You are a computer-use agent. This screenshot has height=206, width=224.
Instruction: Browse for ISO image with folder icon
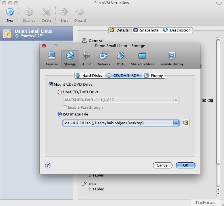tap(186, 123)
